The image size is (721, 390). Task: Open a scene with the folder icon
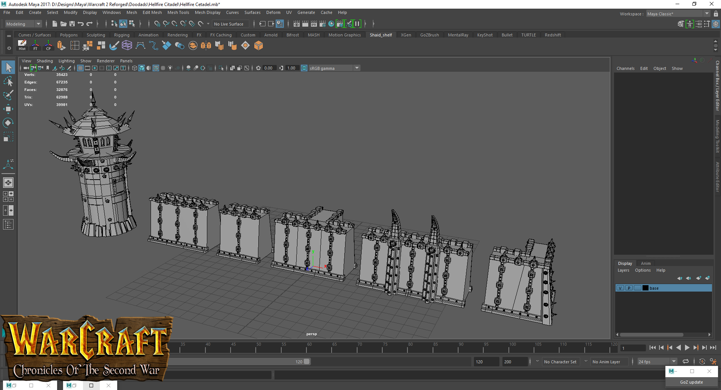pyautogui.click(x=63, y=24)
